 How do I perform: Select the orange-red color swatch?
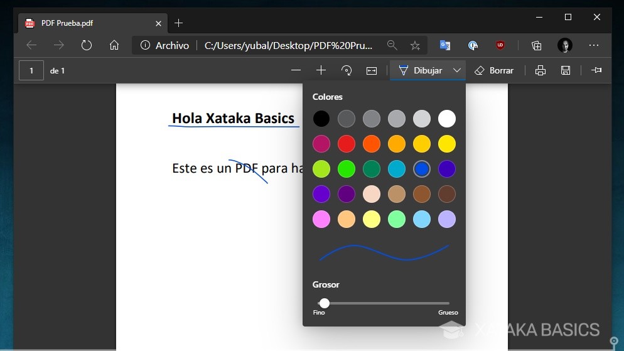pyautogui.click(x=371, y=144)
